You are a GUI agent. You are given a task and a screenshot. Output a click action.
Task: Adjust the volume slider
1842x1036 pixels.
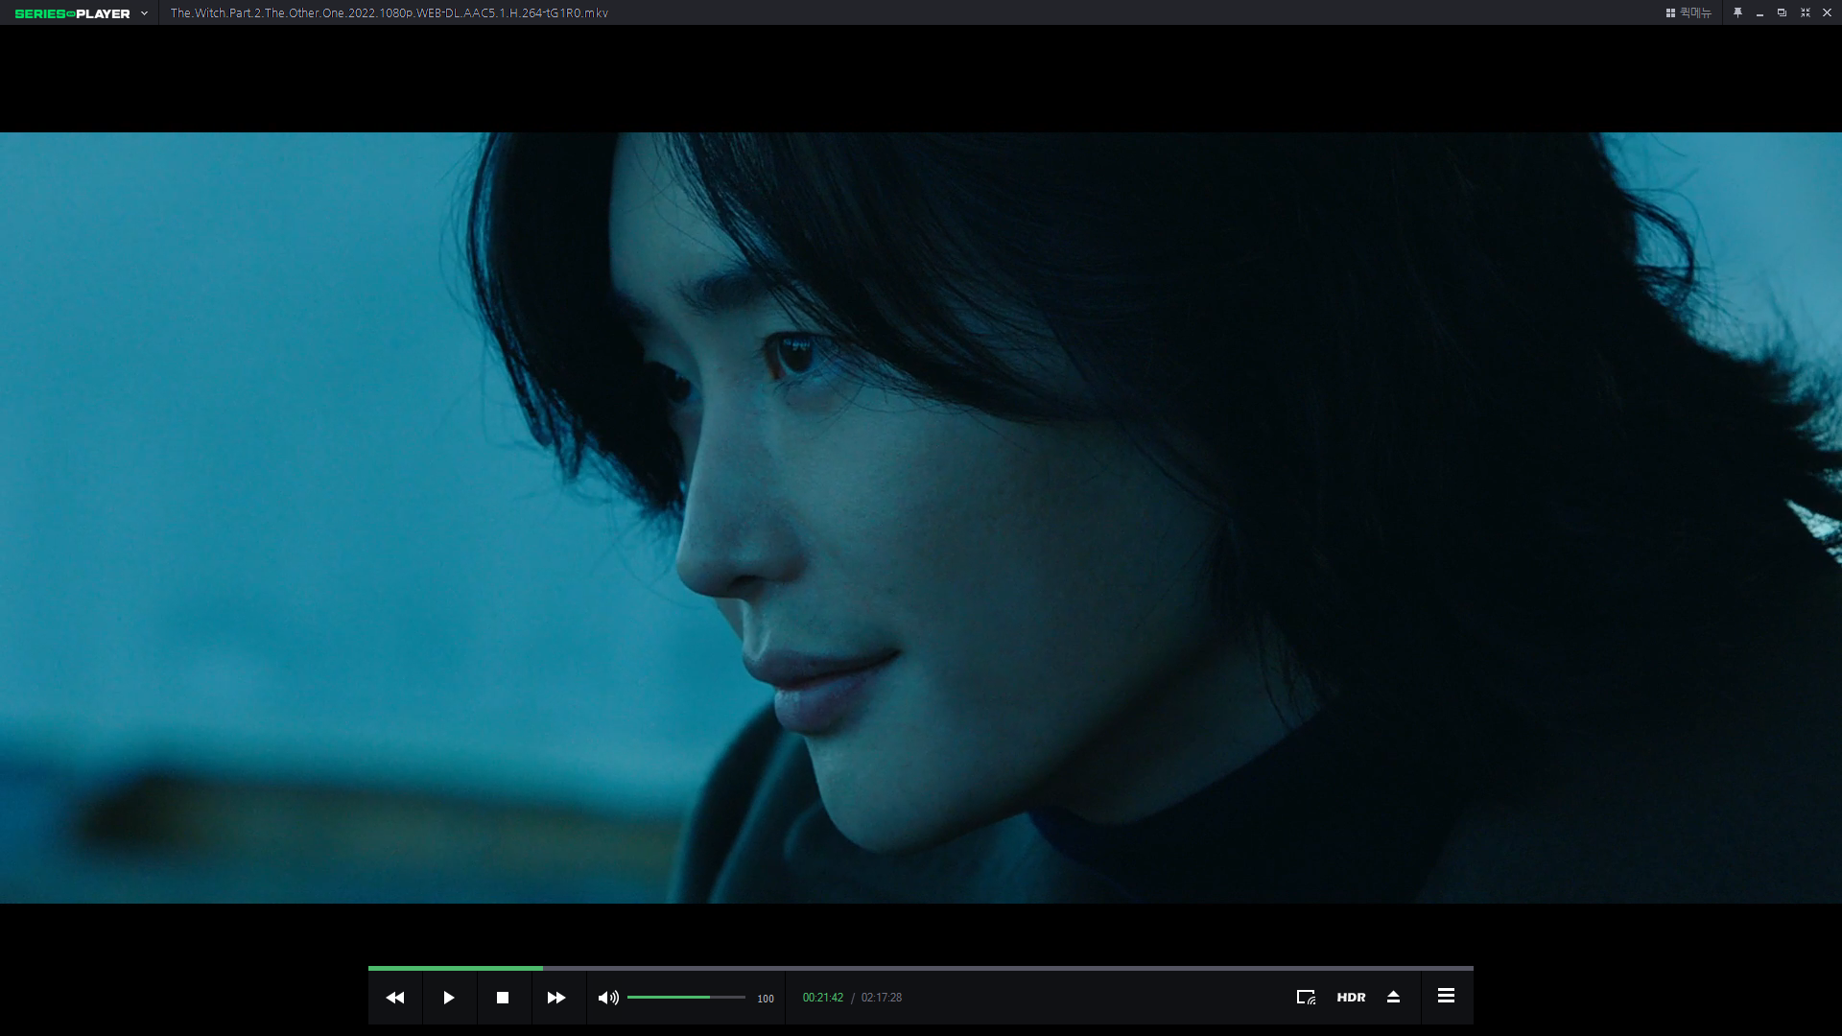(686, 998)
